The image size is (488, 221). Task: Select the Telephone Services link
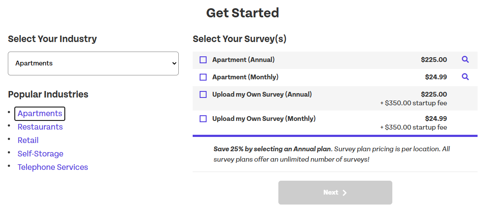(x=53, y=167)
